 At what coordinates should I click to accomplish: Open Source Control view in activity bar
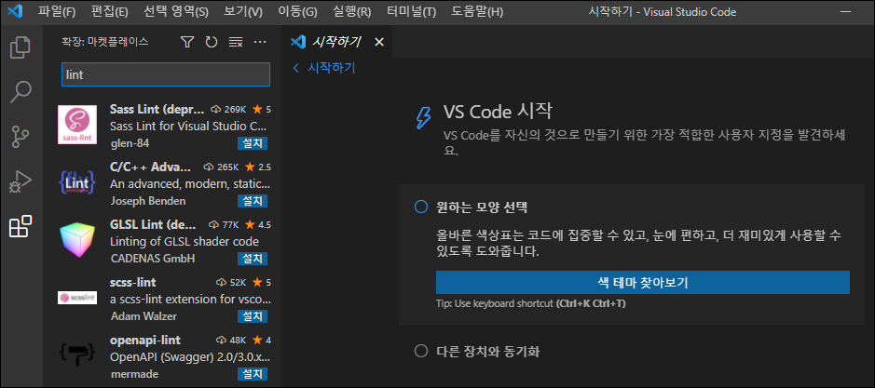pyautogui.click(x=21, y=137)
